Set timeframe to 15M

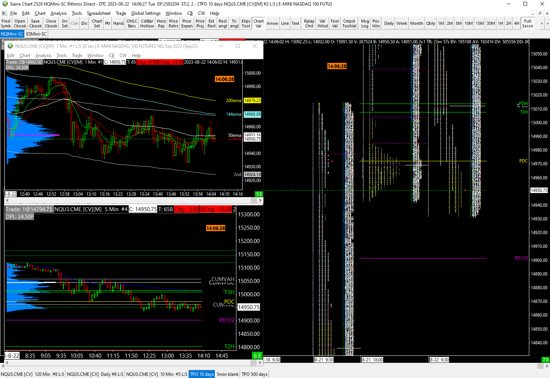[479, 23]
